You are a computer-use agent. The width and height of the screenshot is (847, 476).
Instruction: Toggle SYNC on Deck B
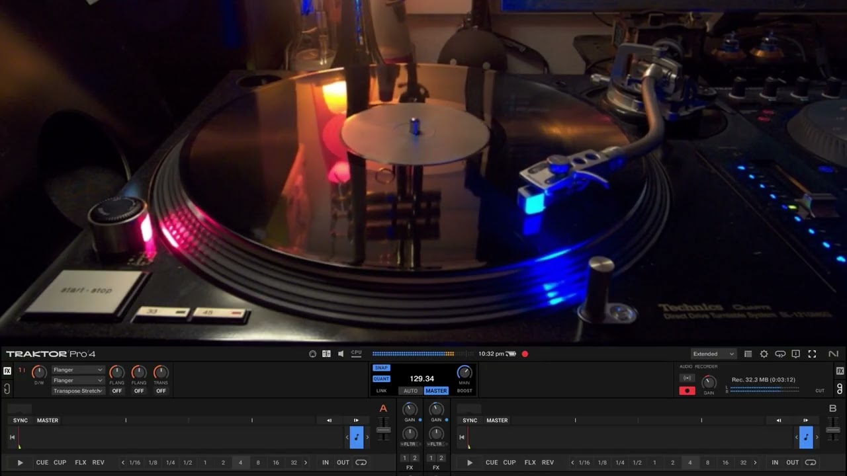[470, 420]
